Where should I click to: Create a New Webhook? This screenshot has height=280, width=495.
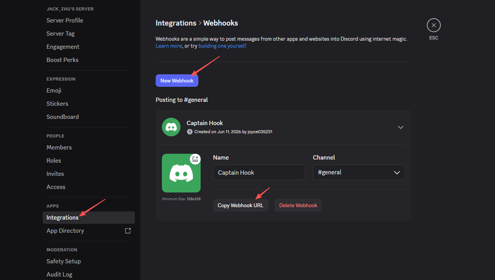tap(177, 81)
